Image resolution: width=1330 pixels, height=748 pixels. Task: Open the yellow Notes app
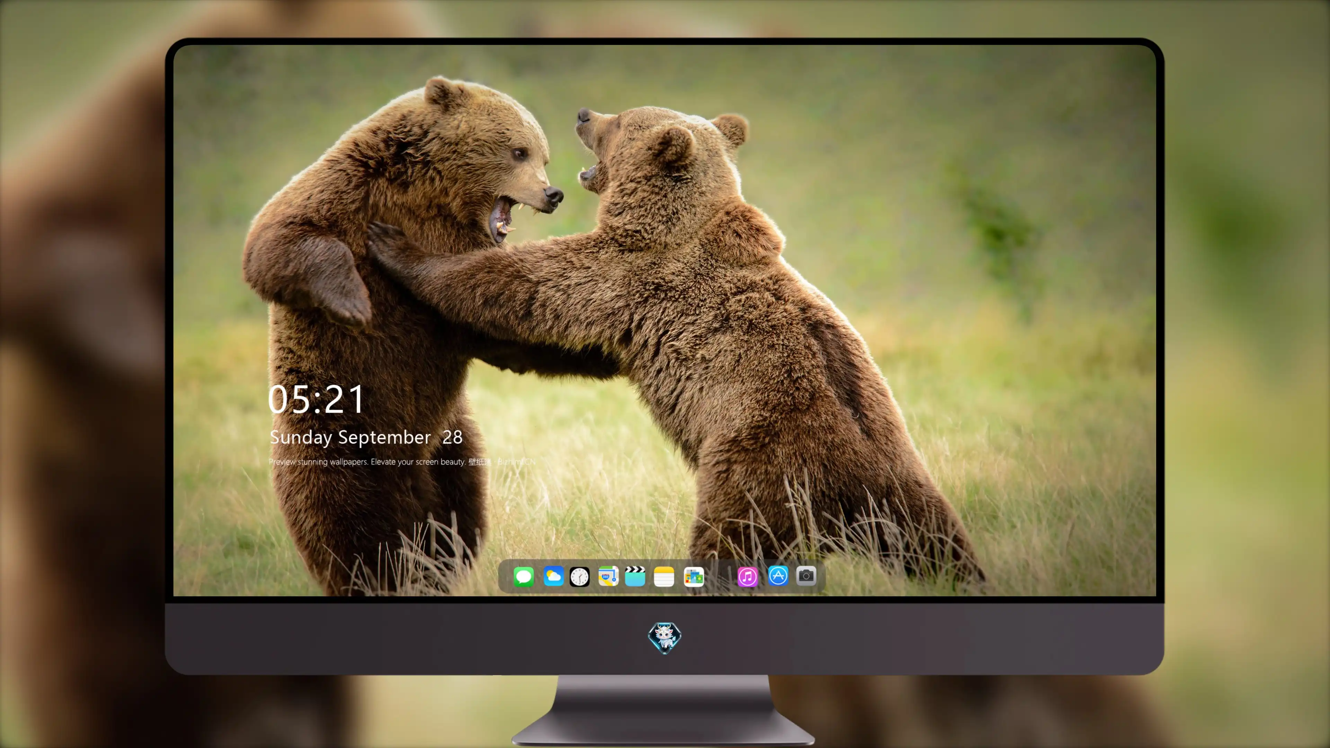(x=664, y=577)
